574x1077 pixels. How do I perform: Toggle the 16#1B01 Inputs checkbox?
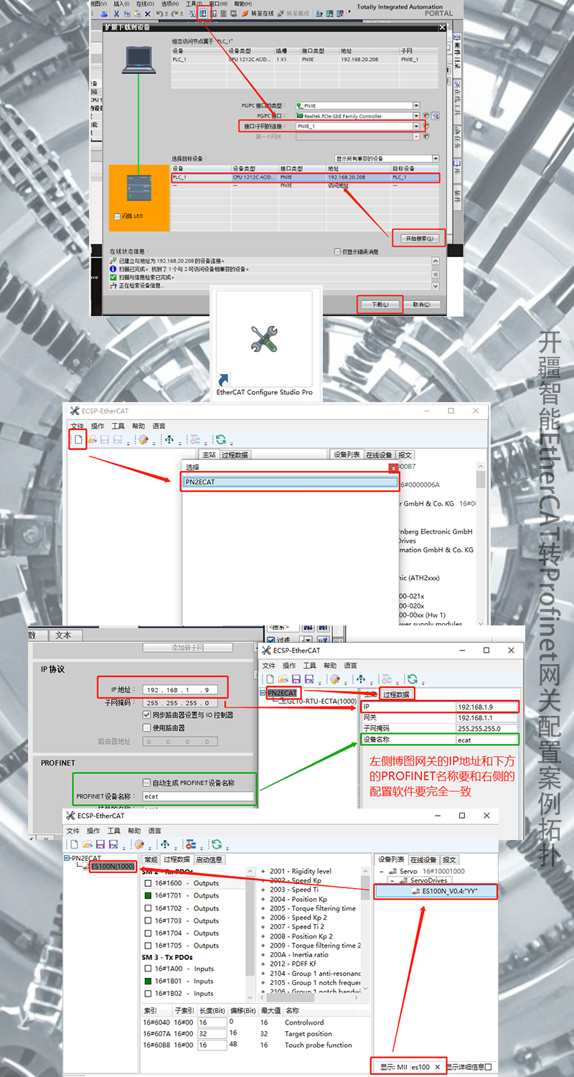pyautogui.click(x=148, y=981)
